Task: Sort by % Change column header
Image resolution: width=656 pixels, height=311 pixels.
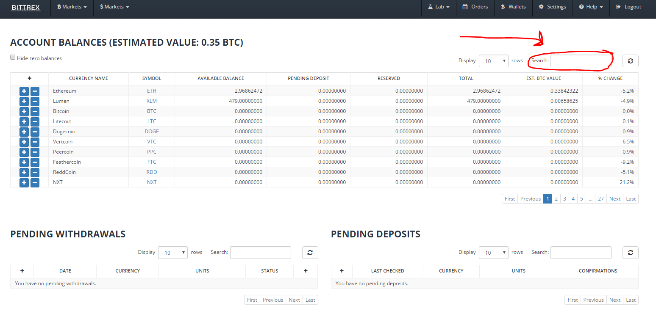Action: point(610,78)
